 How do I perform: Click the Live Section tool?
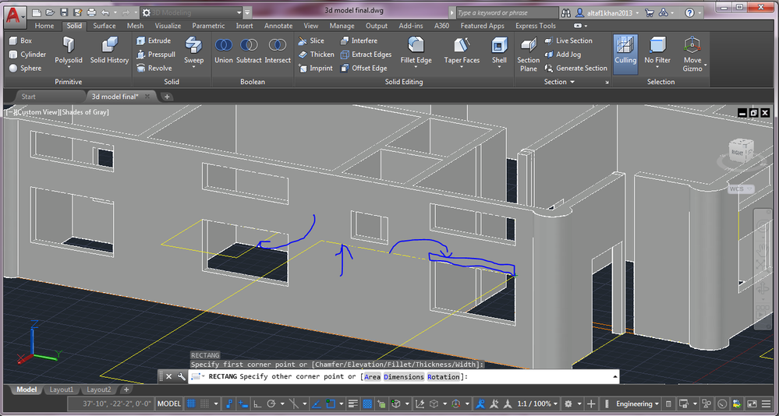pyautogui.click(x=568, y=41)
